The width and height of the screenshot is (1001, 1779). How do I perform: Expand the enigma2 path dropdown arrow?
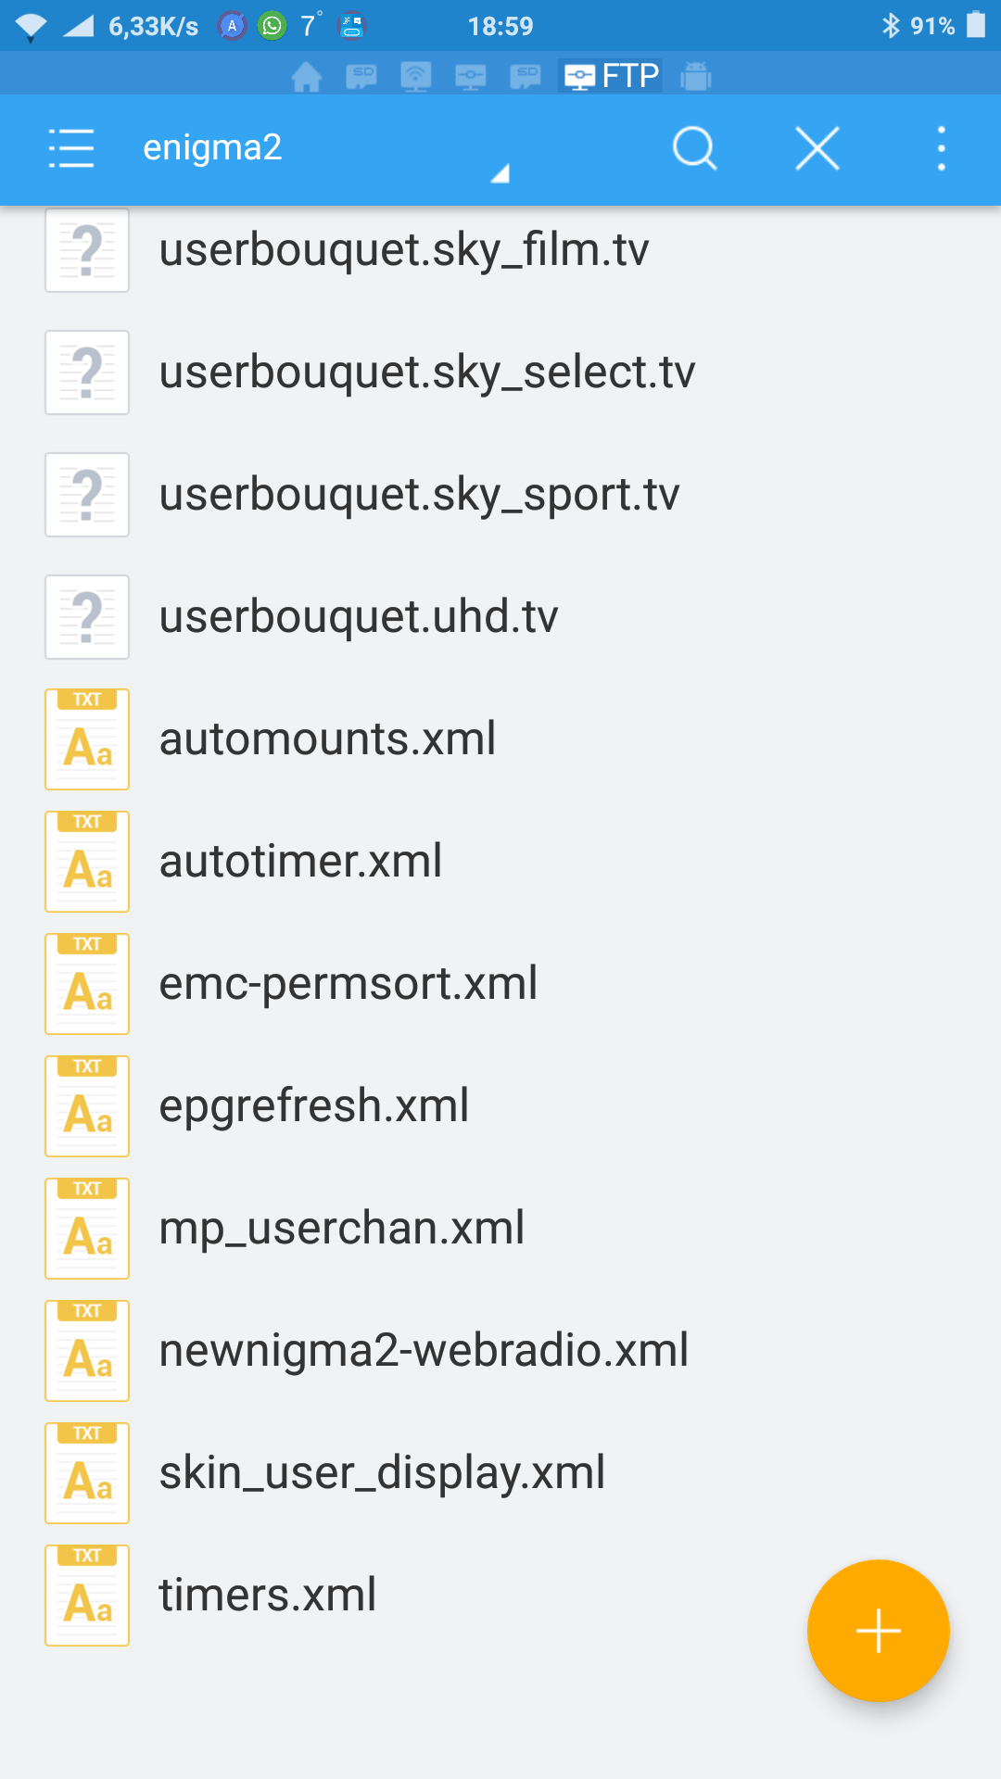(x=500, y=173)
